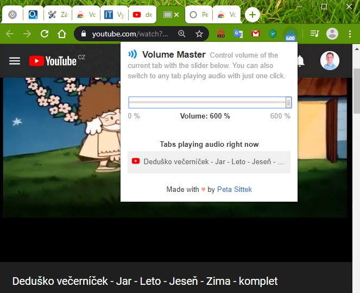Close the currently active tab

tap(176, 15)
